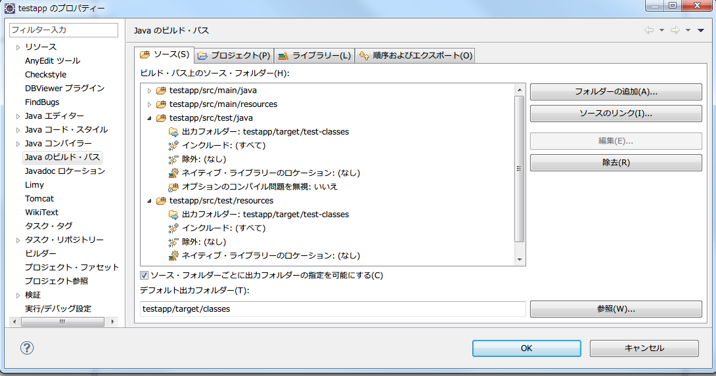Click native library location icon under src/test/java
This screenshot has width=716, height=376.
click(173, 173)
